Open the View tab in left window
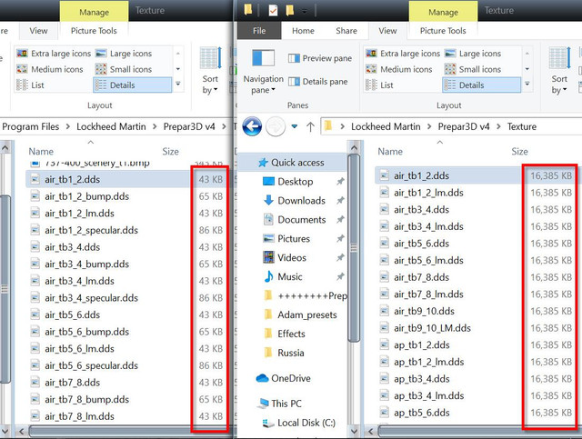Image resolution: width=582 pixels, height=439 pixels. (x=38, y=31)
